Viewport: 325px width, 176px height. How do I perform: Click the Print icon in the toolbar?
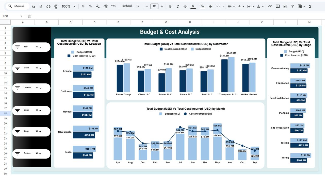tap(48, 6)
